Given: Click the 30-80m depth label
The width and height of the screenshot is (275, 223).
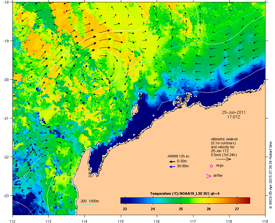Looking at the screenshot, I should [183, 166].
